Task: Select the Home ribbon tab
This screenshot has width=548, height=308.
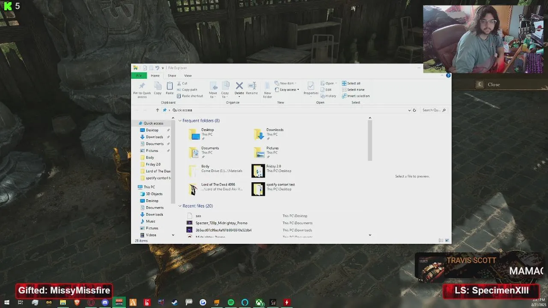Action: click(x=155, y=75)
